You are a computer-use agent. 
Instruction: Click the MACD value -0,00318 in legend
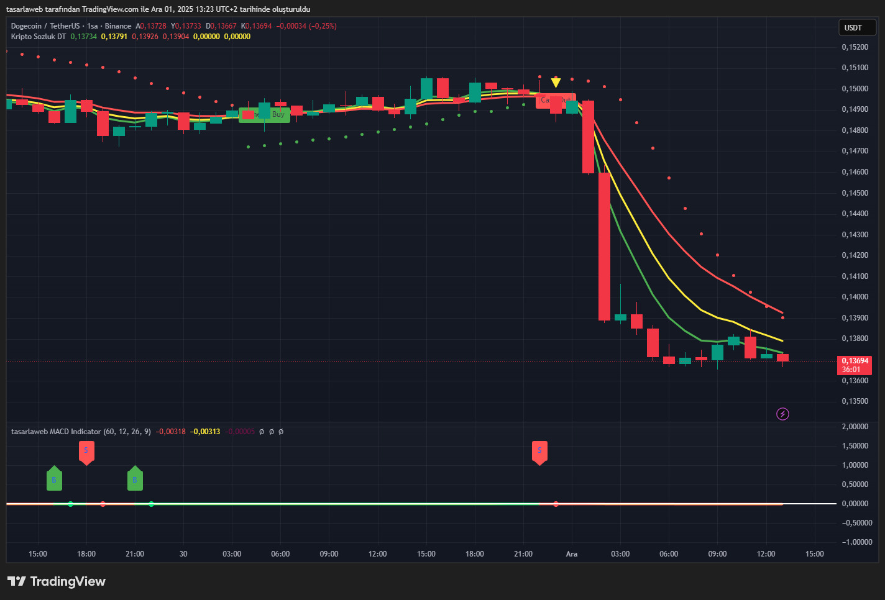coord(170,432)
